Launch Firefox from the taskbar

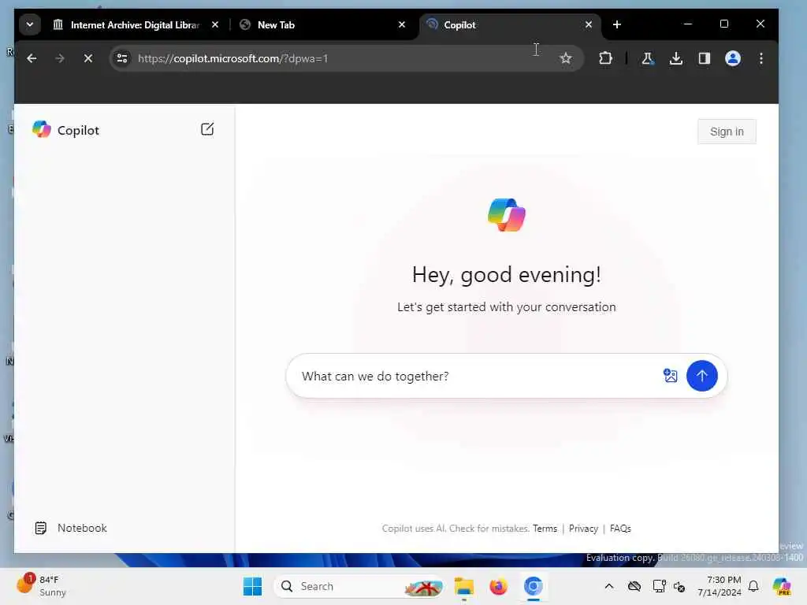click(x=498, y=586)
